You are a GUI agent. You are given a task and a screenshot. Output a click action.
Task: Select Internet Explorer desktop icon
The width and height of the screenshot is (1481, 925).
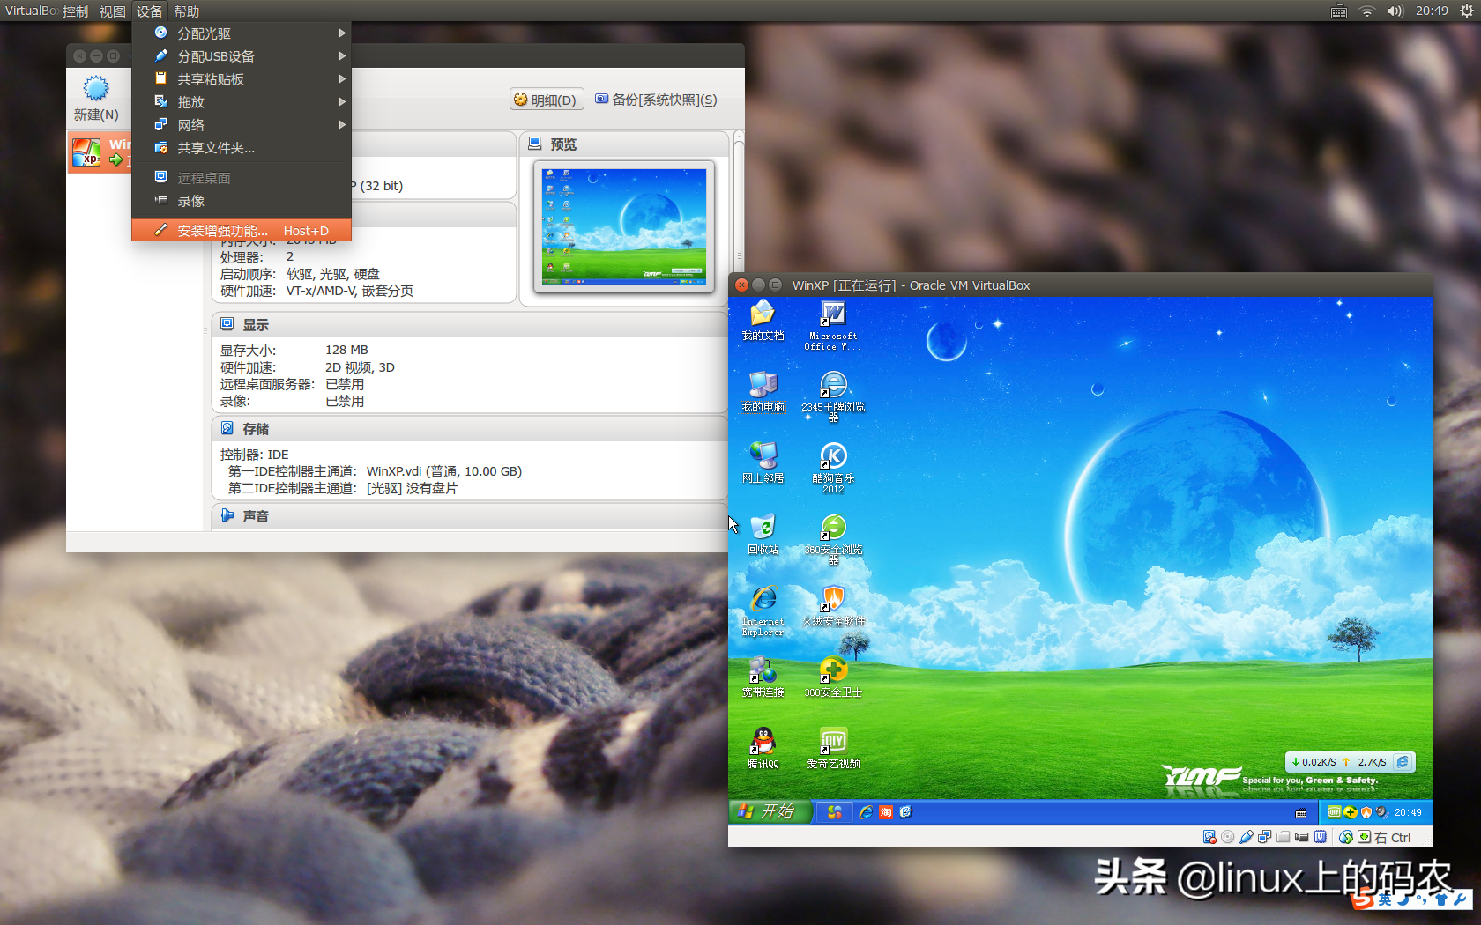click(763, 610)
